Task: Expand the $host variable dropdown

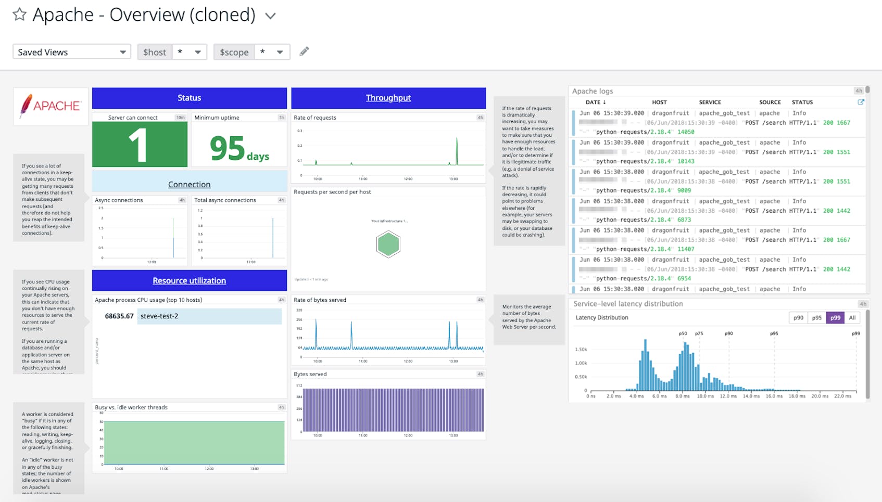Action: 198,52
